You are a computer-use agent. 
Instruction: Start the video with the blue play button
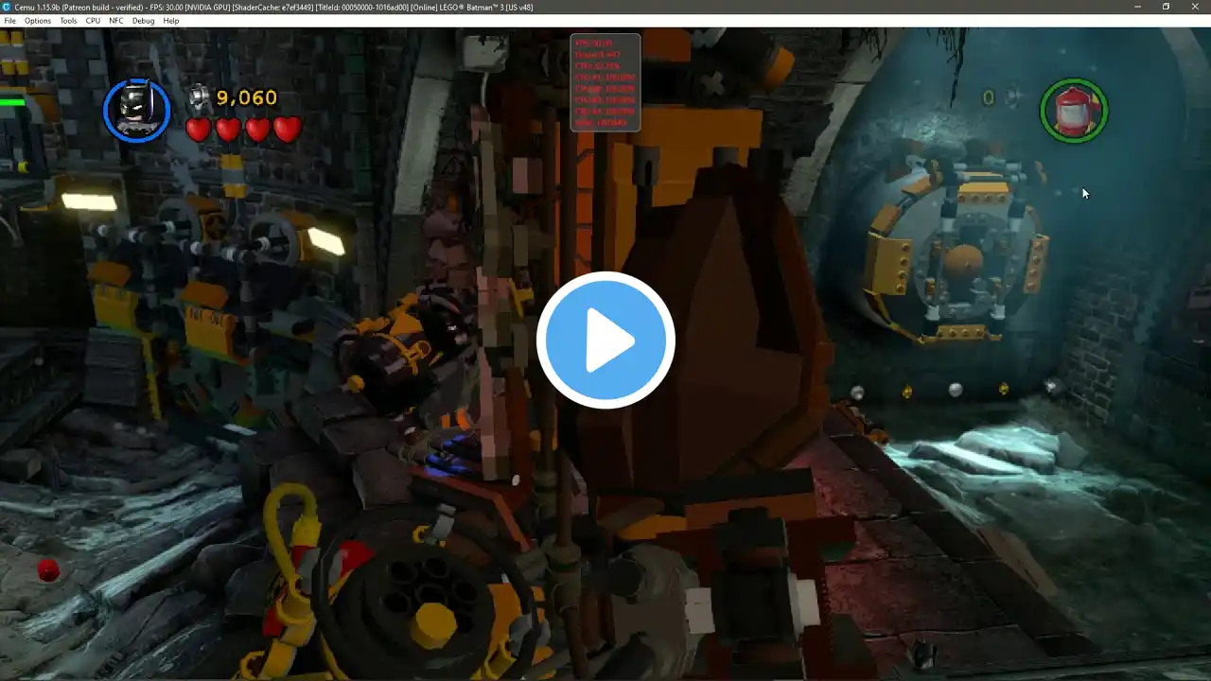[x=605, y=340]
